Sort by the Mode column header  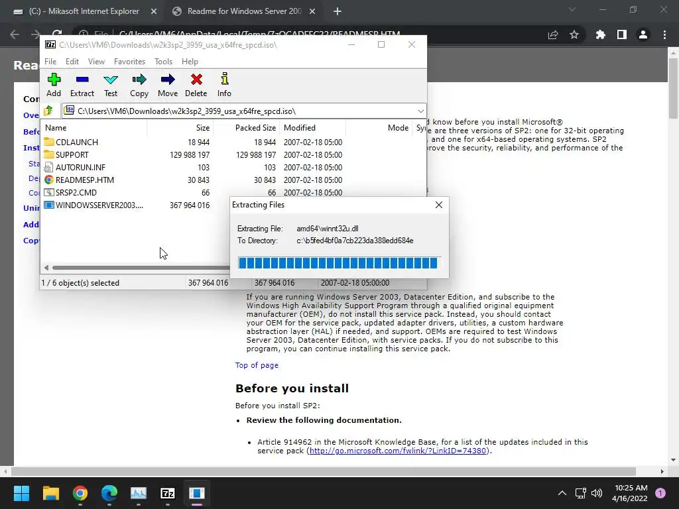(398, 128)
